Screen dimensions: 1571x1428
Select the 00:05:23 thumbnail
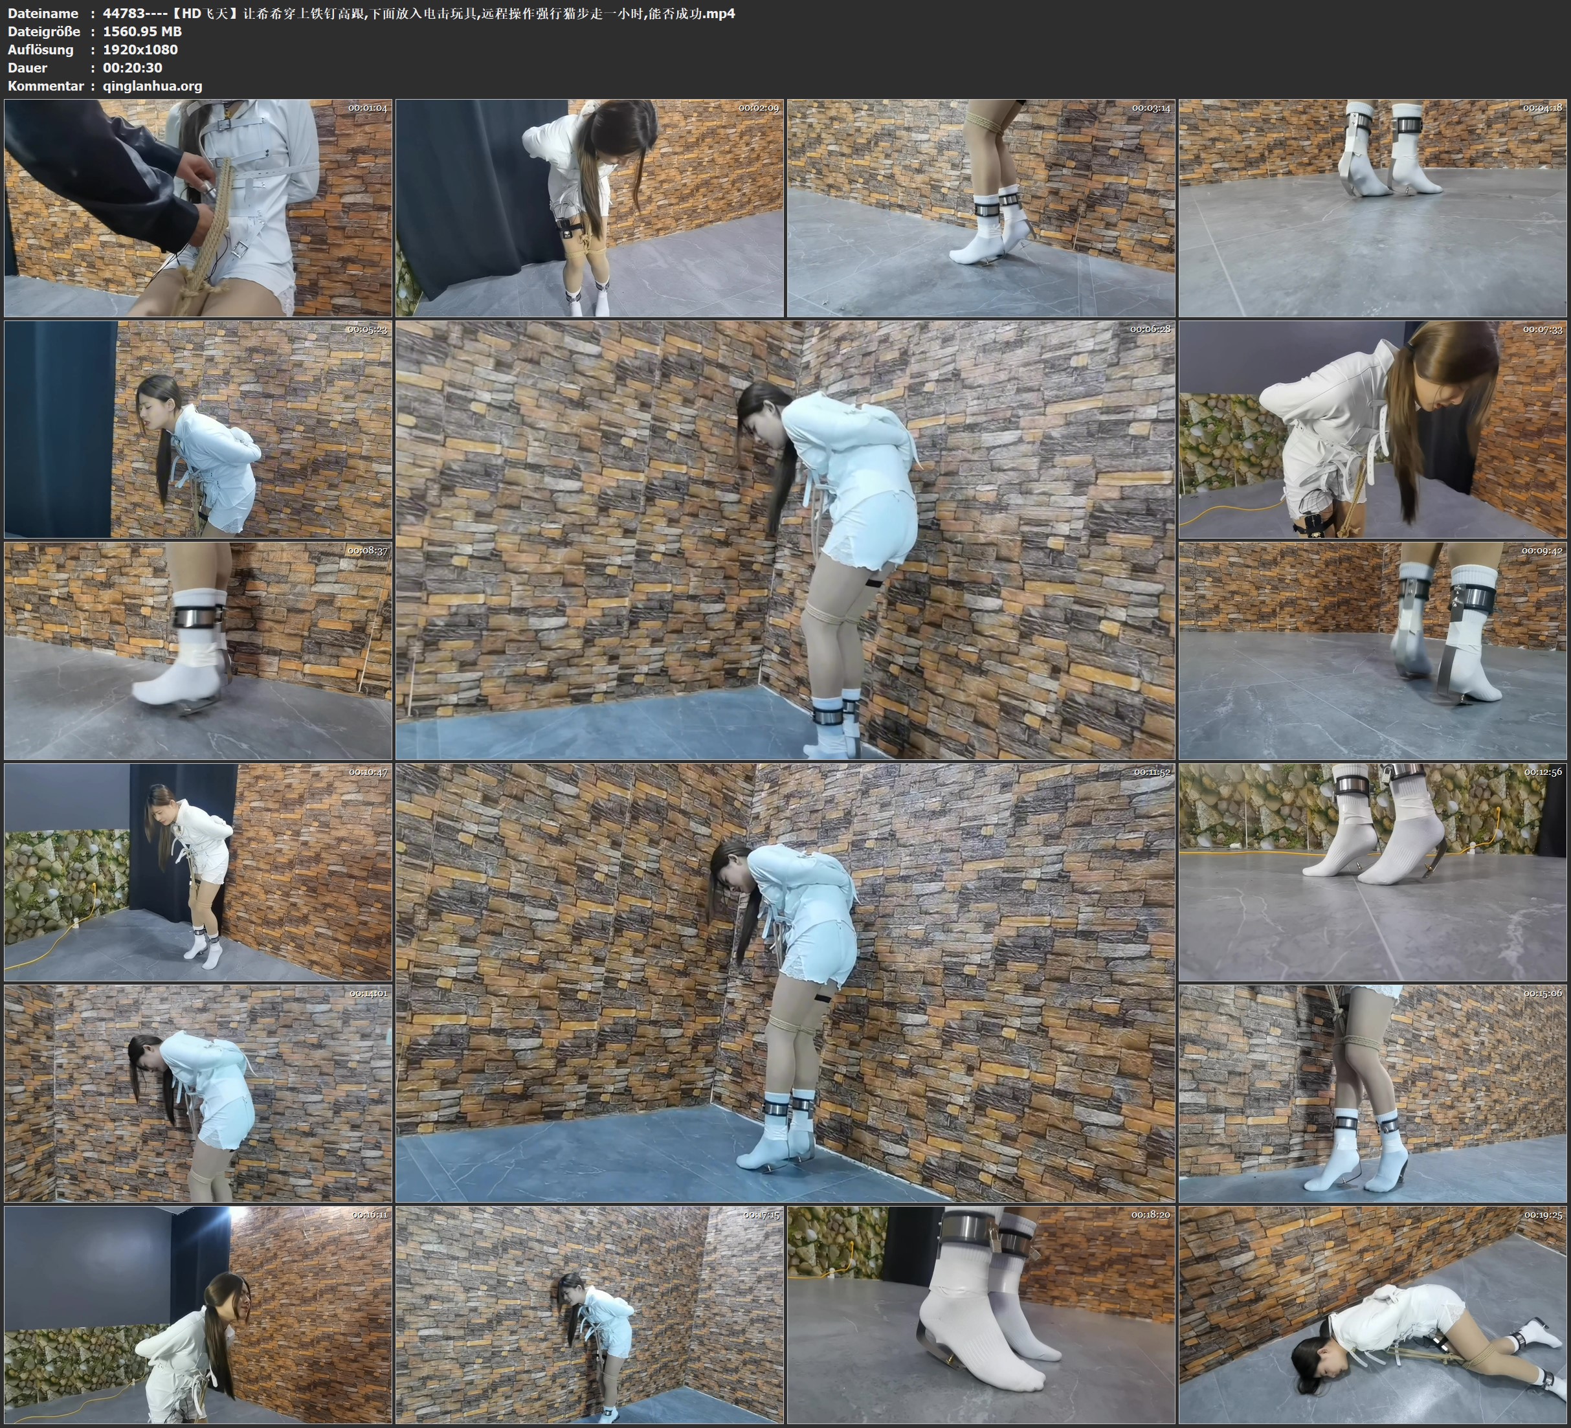click(198, 429)
